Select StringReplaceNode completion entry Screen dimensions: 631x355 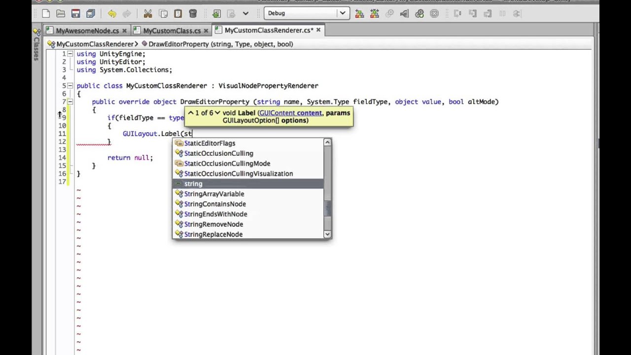pyautogui.click(x=248, y=234)
